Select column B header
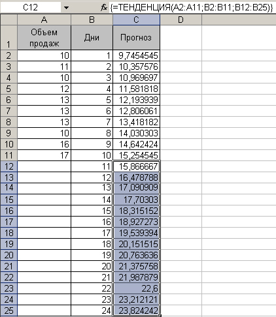 pos(92,20)
